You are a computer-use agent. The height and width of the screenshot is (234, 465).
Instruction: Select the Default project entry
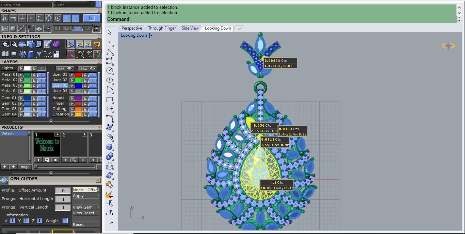[14, 133]
